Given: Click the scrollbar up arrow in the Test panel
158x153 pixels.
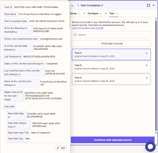Looking at the screenshot, I should click(x=156, y=19).
